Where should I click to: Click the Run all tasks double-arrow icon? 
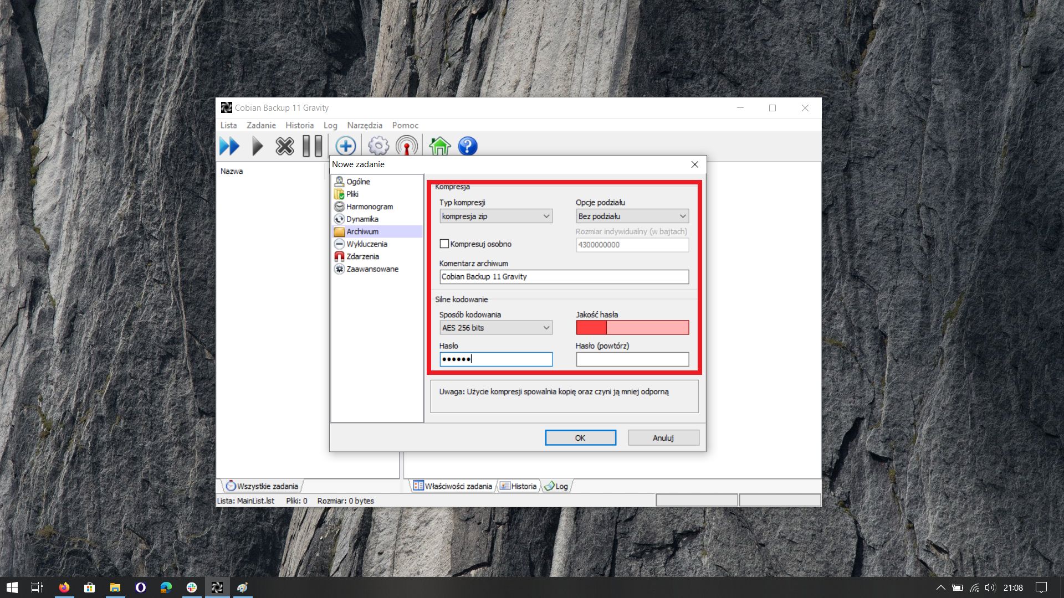[229, 147]
